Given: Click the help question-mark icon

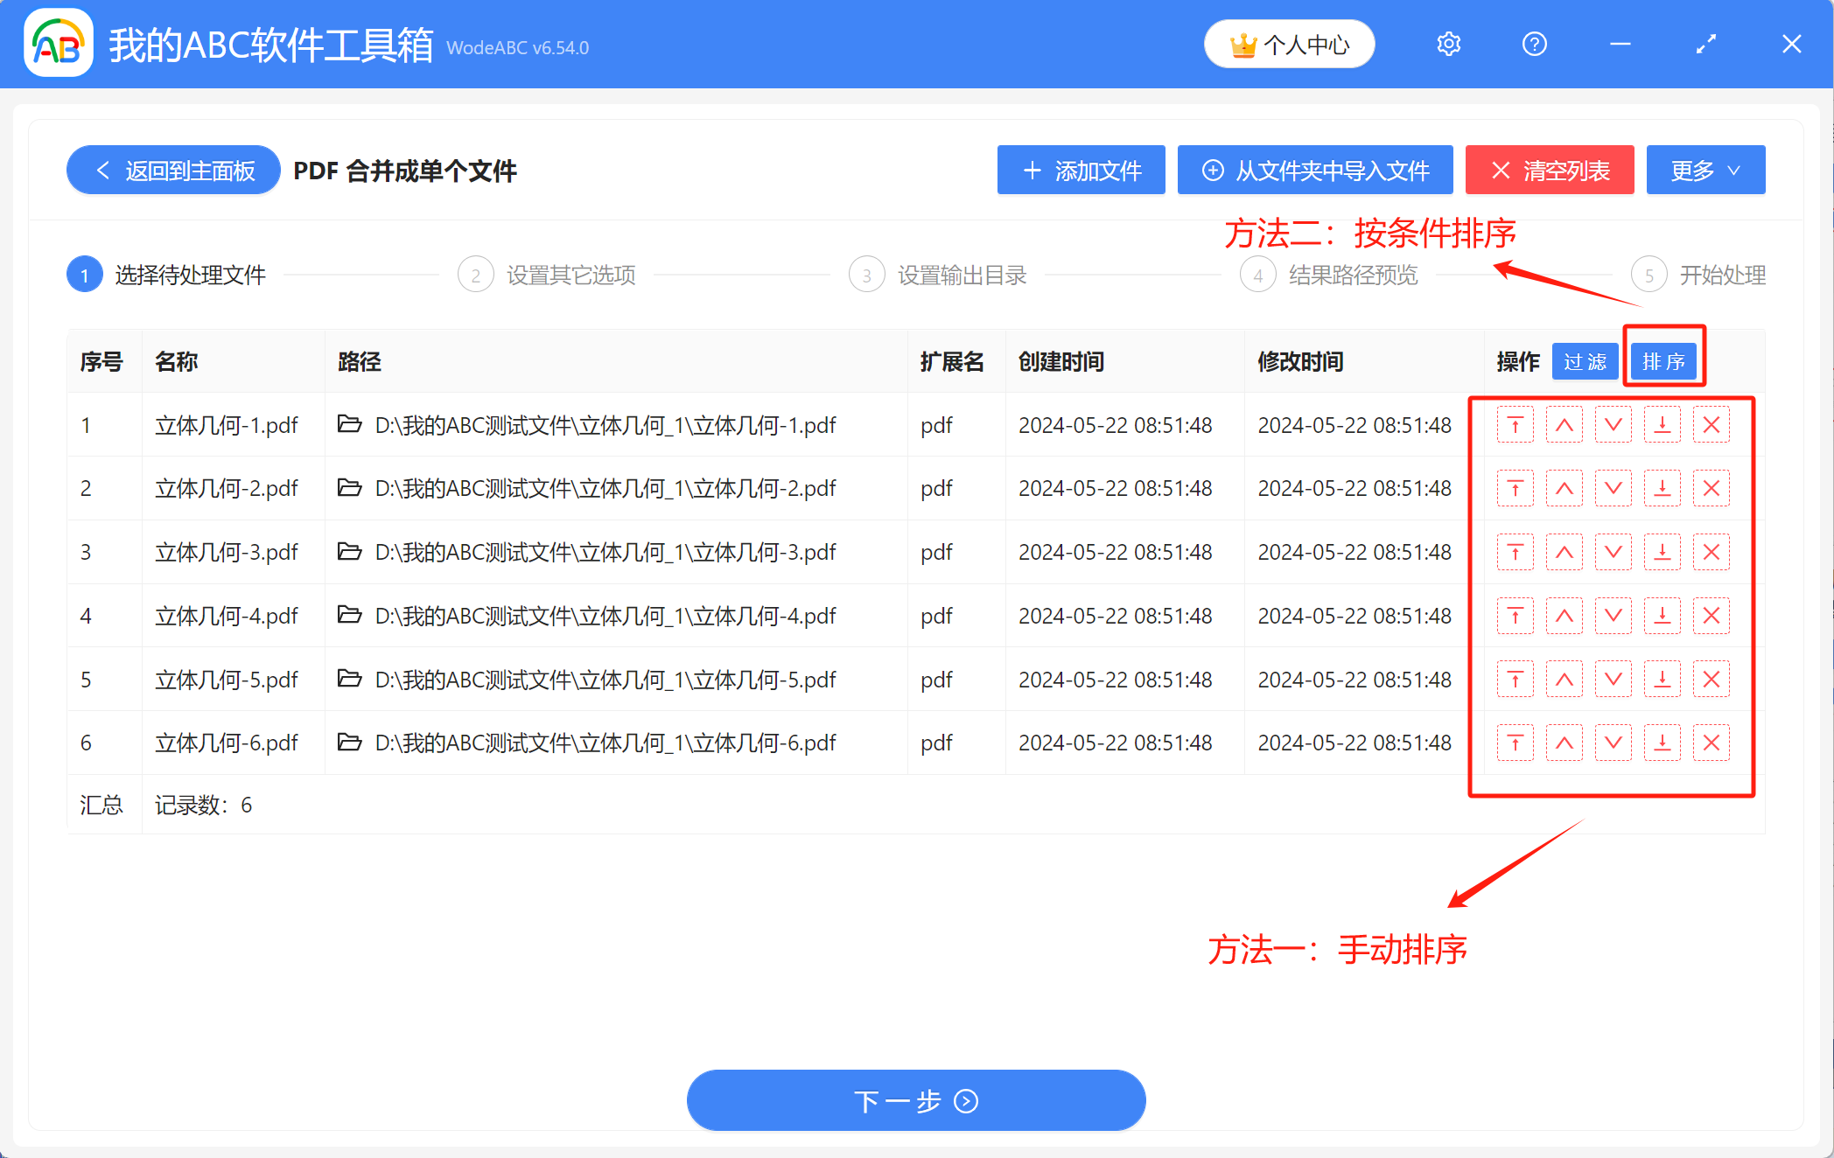Looking at the screenshot, I should [1534, 44].
